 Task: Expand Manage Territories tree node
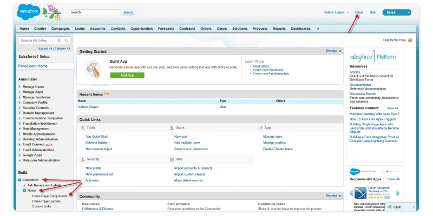point(19,97)
